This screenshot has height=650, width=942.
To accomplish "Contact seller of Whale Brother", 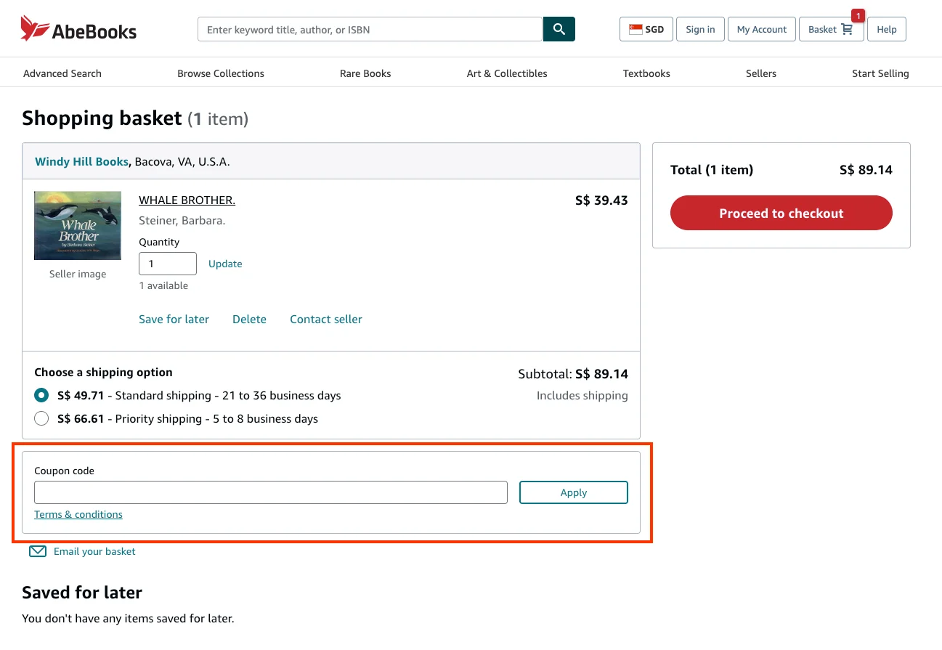I will coord(326,319).
